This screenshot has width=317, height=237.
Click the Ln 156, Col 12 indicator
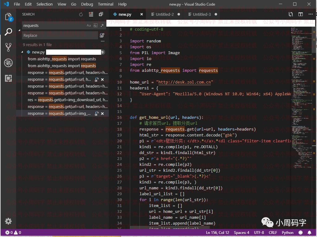pyautogui.click(x=217, y=232)
